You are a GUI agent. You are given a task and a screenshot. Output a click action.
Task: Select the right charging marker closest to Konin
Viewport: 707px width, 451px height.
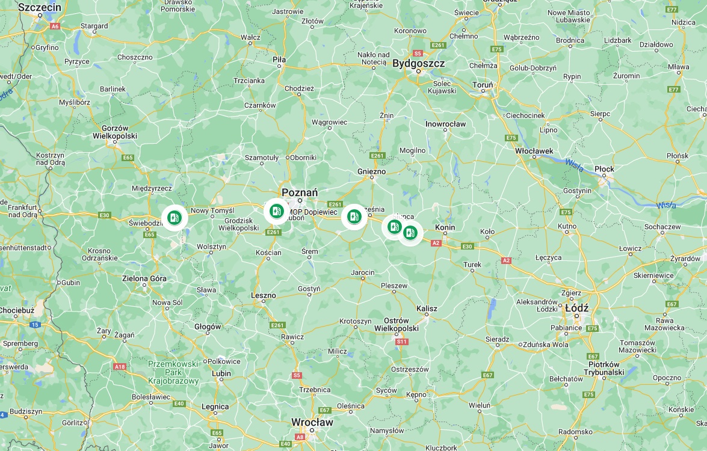click(410, 233)
